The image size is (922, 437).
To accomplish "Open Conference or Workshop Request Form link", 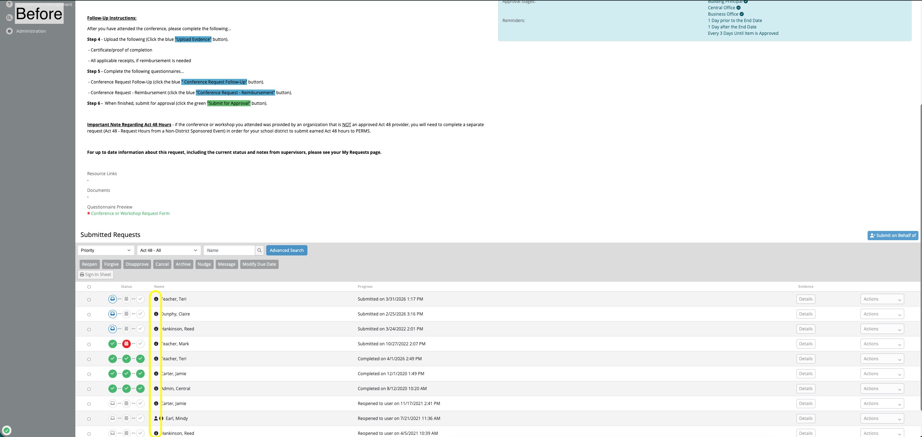I will pos(130,214).
